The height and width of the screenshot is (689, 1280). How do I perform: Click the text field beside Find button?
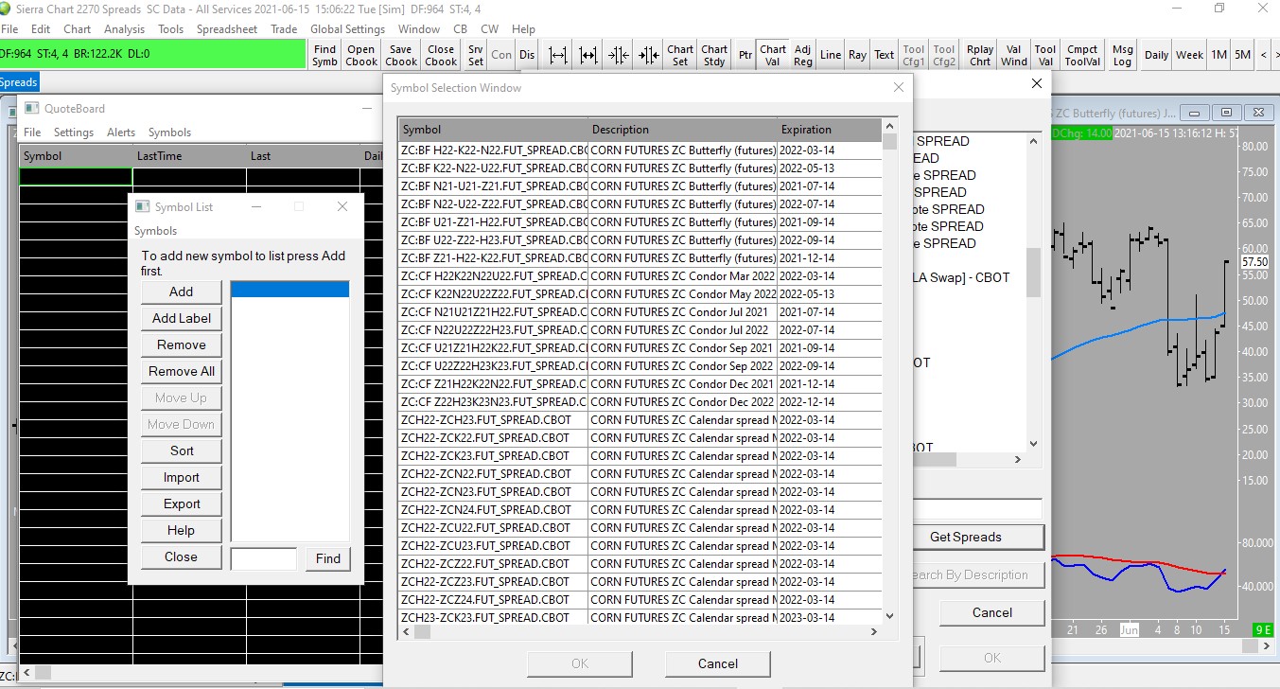click(264, 558)
